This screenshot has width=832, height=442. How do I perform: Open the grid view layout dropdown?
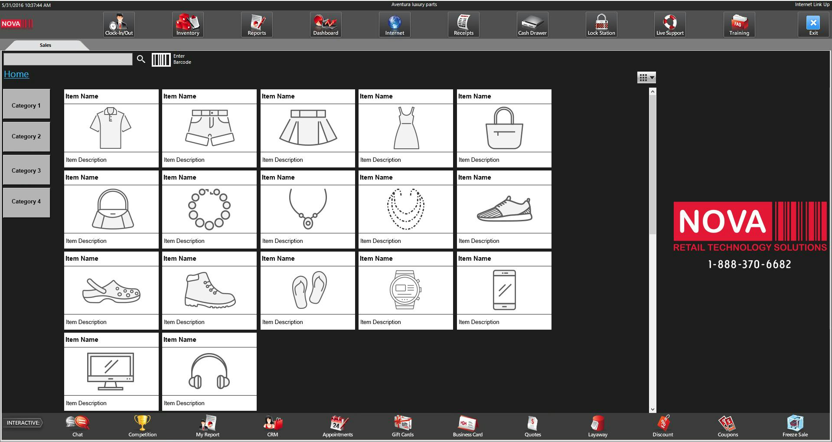point(647,77)
